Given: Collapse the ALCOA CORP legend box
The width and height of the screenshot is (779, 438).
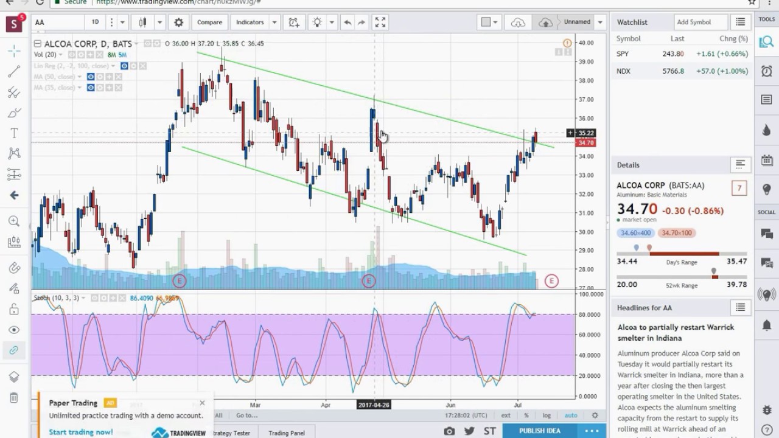Looking at the screenshot, I should click(x=38, y=44).
